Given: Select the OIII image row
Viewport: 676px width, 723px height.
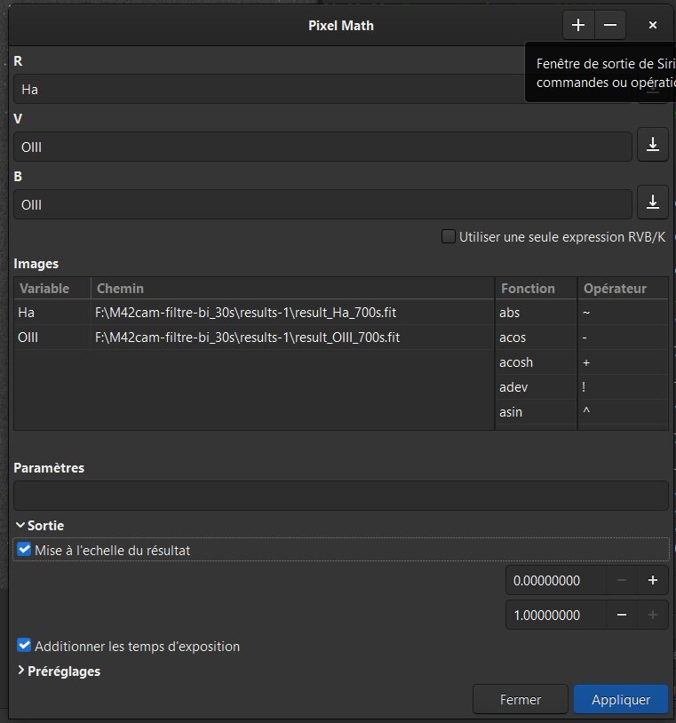Looking at the screenshot, I should tap(249, 338).
